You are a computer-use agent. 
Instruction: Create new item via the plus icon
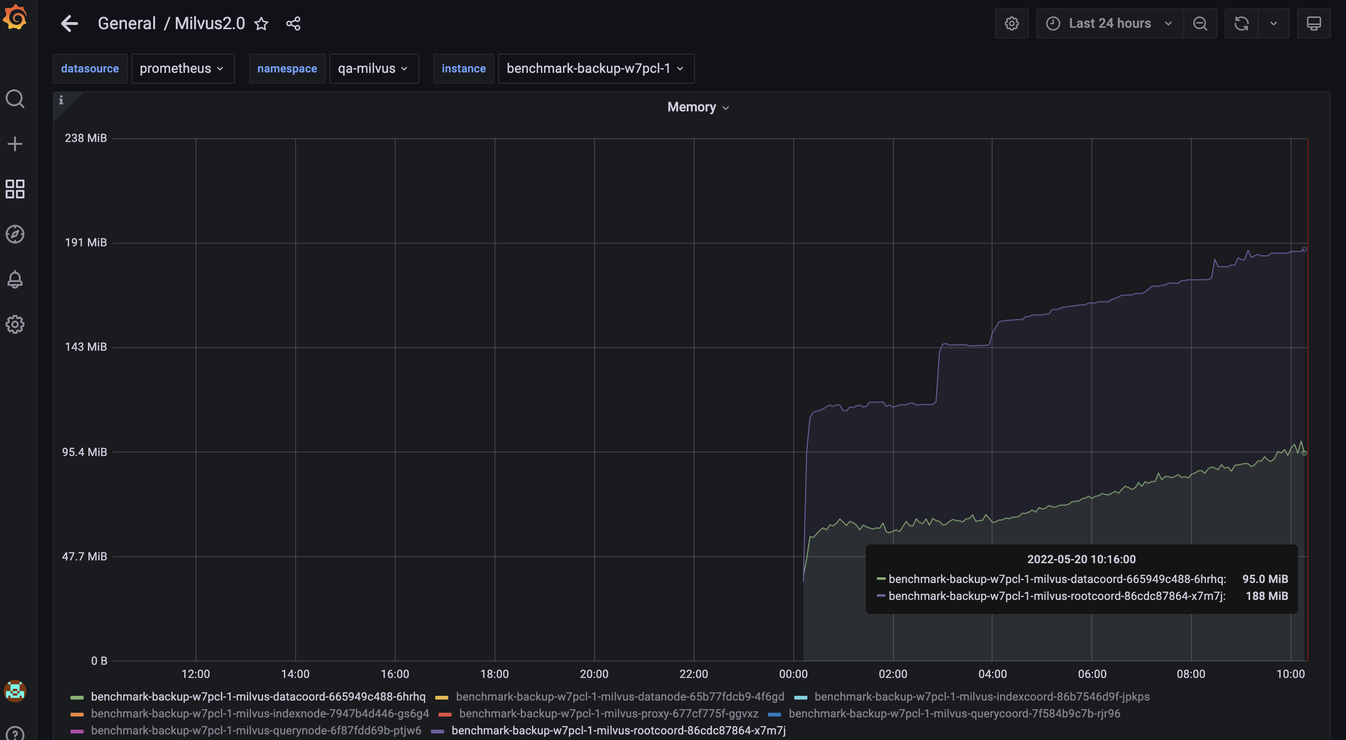(15, 144)
